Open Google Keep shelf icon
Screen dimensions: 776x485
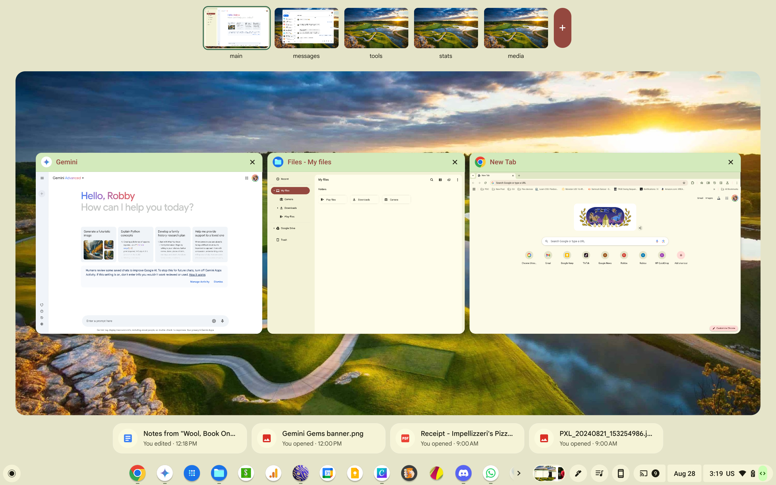(x=355, y=473)
